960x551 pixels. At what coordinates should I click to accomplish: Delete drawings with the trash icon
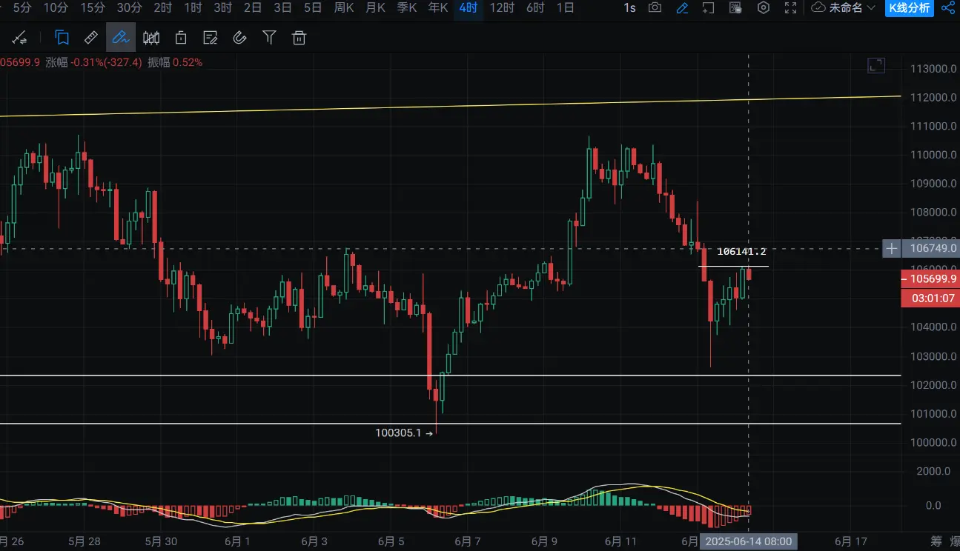(299, 38)
